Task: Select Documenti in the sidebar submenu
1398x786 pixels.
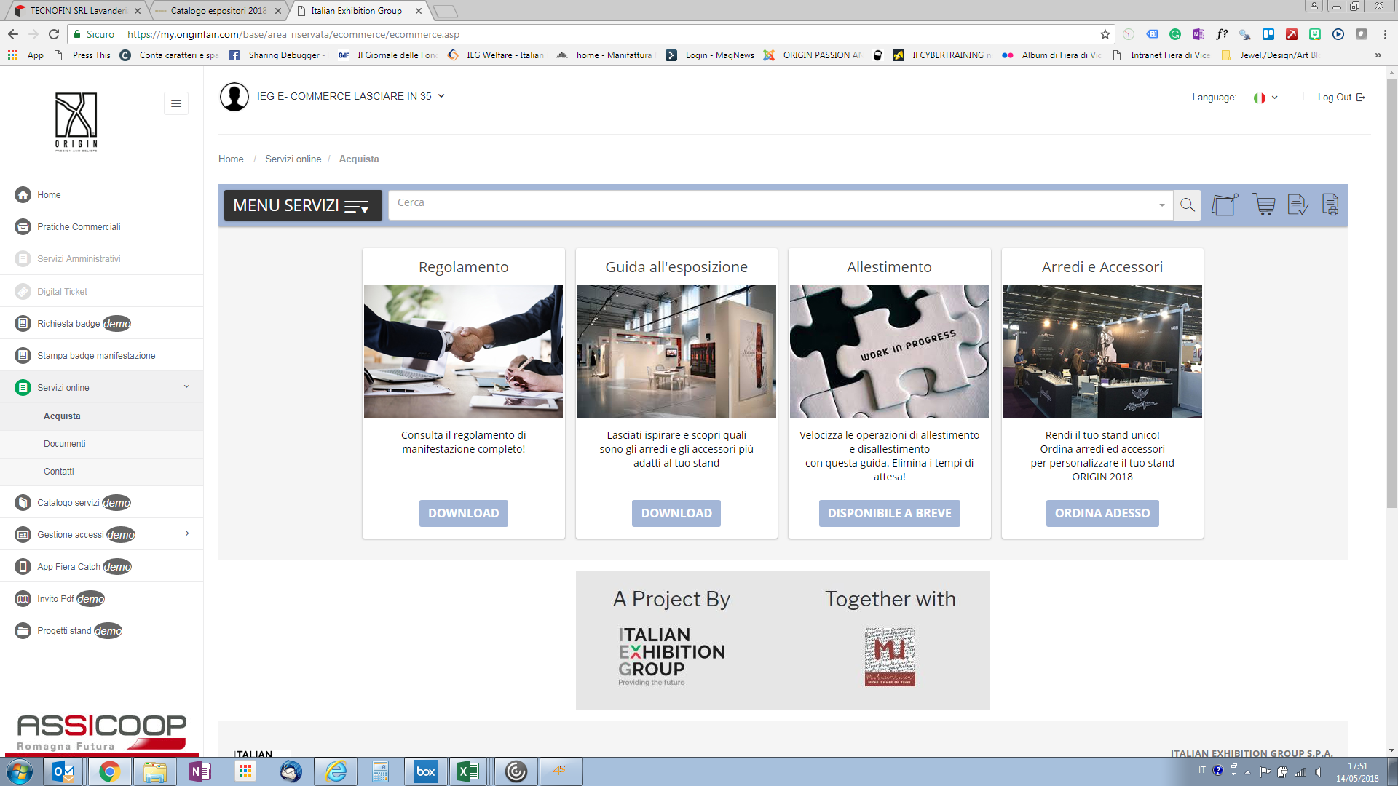Action: (64, 444)
